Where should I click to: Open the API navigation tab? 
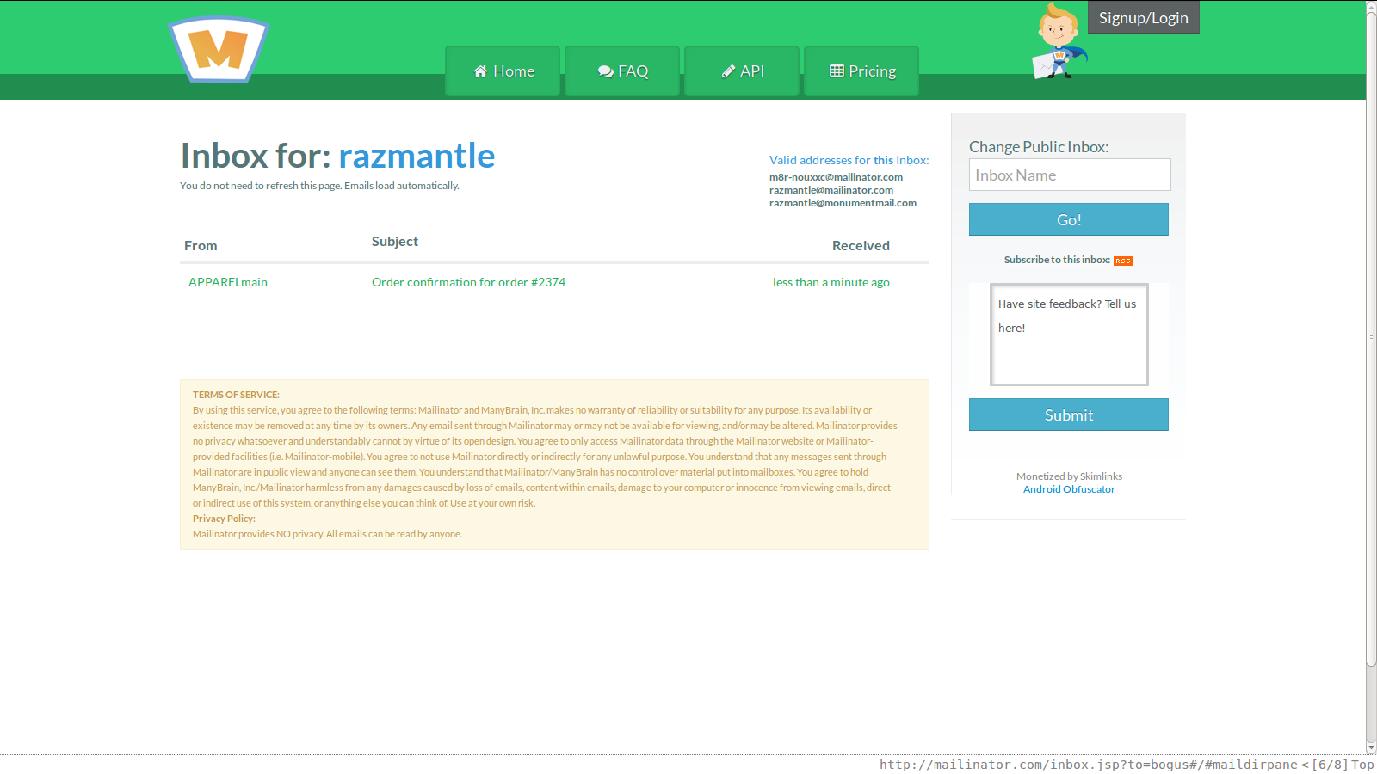tap(742, 71)
